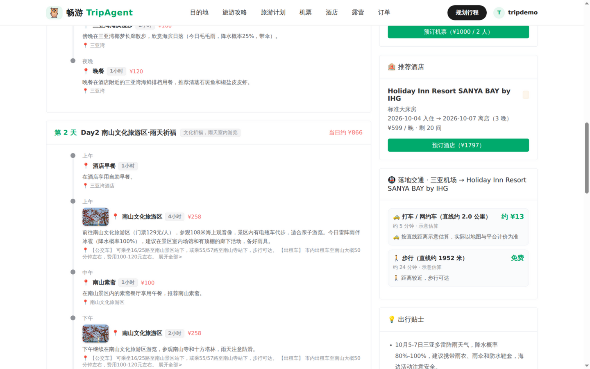The width and height of the screenshot is (590, 369).
Task: Click the red pin beside 南山素斋
Action: pyautogui.click(x=86, y=282)
